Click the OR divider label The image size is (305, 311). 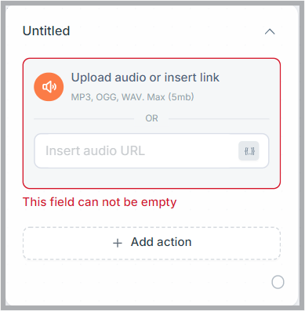tap(151, 118)
